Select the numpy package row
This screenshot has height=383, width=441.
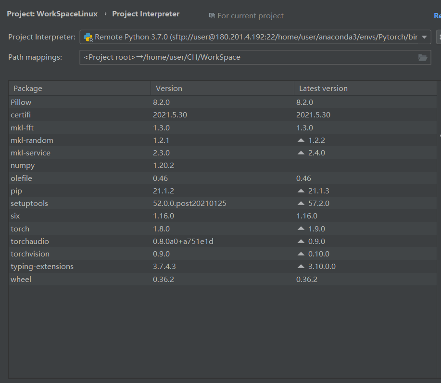tap(223, 166)
